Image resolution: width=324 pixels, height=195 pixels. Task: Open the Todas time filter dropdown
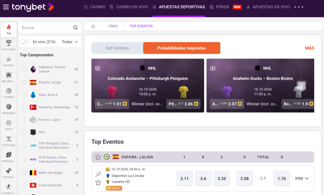70,42
